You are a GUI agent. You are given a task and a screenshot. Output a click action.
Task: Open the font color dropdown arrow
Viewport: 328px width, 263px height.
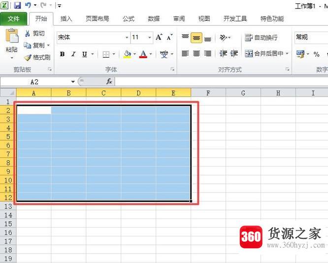pyautogui.click(x=151, y=54)
